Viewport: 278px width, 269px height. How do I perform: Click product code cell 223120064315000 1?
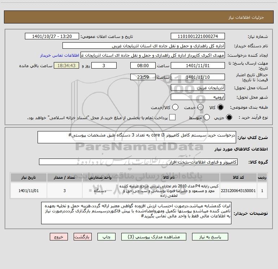coord(238,191)
